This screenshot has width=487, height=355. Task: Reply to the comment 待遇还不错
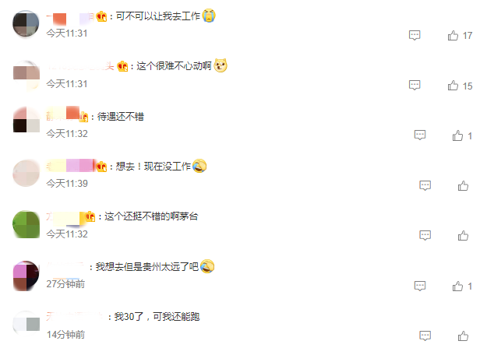point(420,135)
